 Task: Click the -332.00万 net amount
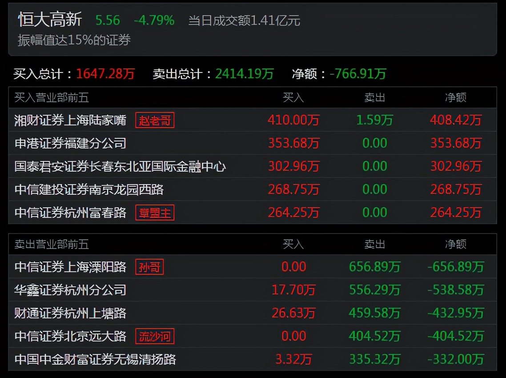(456, 359)
